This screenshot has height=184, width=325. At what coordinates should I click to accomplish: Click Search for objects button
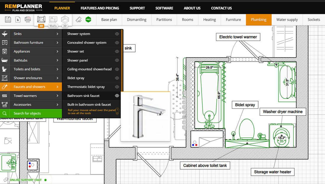31,114
